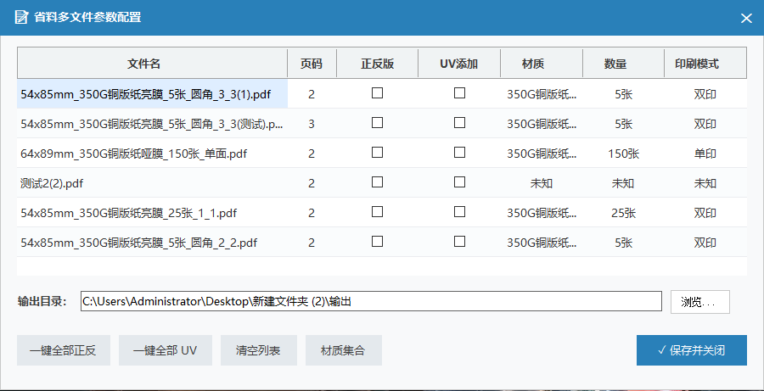Click the UV添加 column header
This screenshot has height=391, width=764.
(x=459, y=64)
